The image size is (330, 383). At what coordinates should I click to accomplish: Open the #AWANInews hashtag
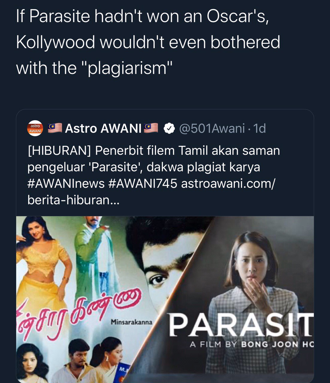tap(66, 183)
